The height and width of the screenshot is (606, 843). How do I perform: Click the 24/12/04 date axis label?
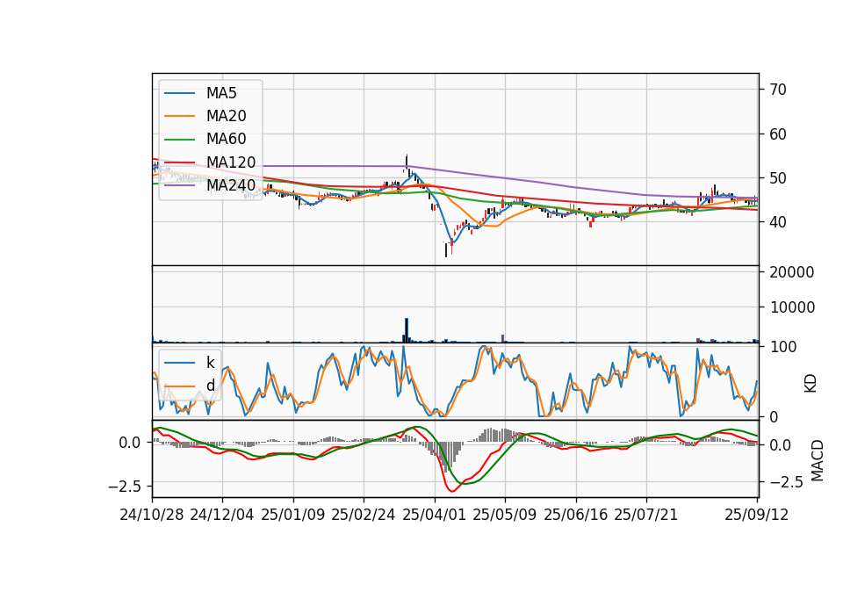[222, 515]
